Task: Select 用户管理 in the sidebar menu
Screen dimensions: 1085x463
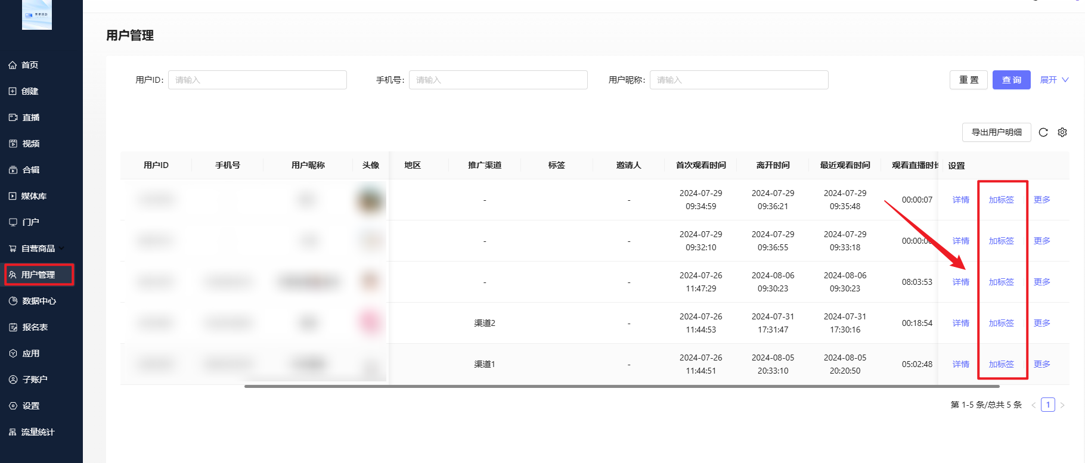Action: click(x=38, y=275)
